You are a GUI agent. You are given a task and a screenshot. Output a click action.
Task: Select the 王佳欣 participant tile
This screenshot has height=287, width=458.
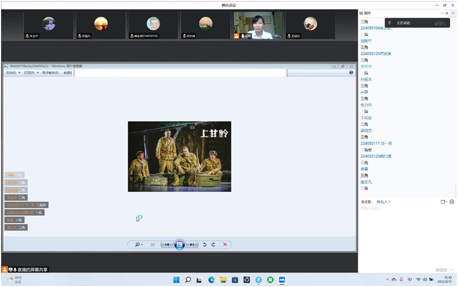tap(310, 25)
